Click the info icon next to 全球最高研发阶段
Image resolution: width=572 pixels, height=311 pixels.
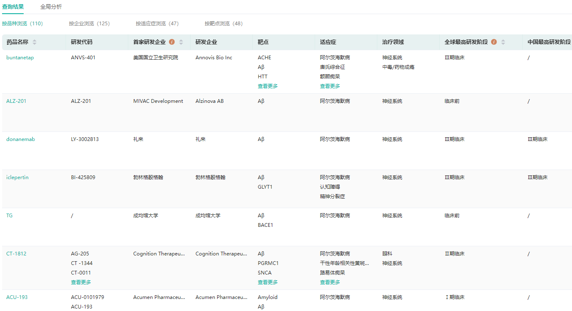(x=494, y=42)
